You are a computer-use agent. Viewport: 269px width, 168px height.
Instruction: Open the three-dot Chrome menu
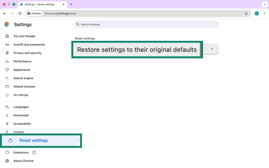click(x=264, y=13)
